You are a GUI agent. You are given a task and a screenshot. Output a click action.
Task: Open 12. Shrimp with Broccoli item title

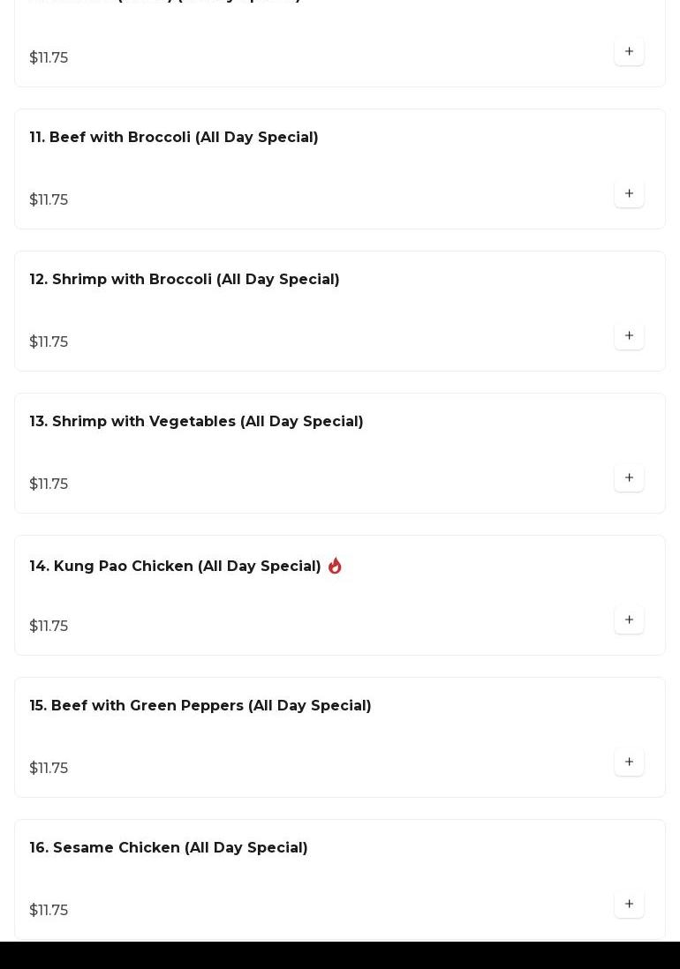pyautogui.click(x=185, y=280)
